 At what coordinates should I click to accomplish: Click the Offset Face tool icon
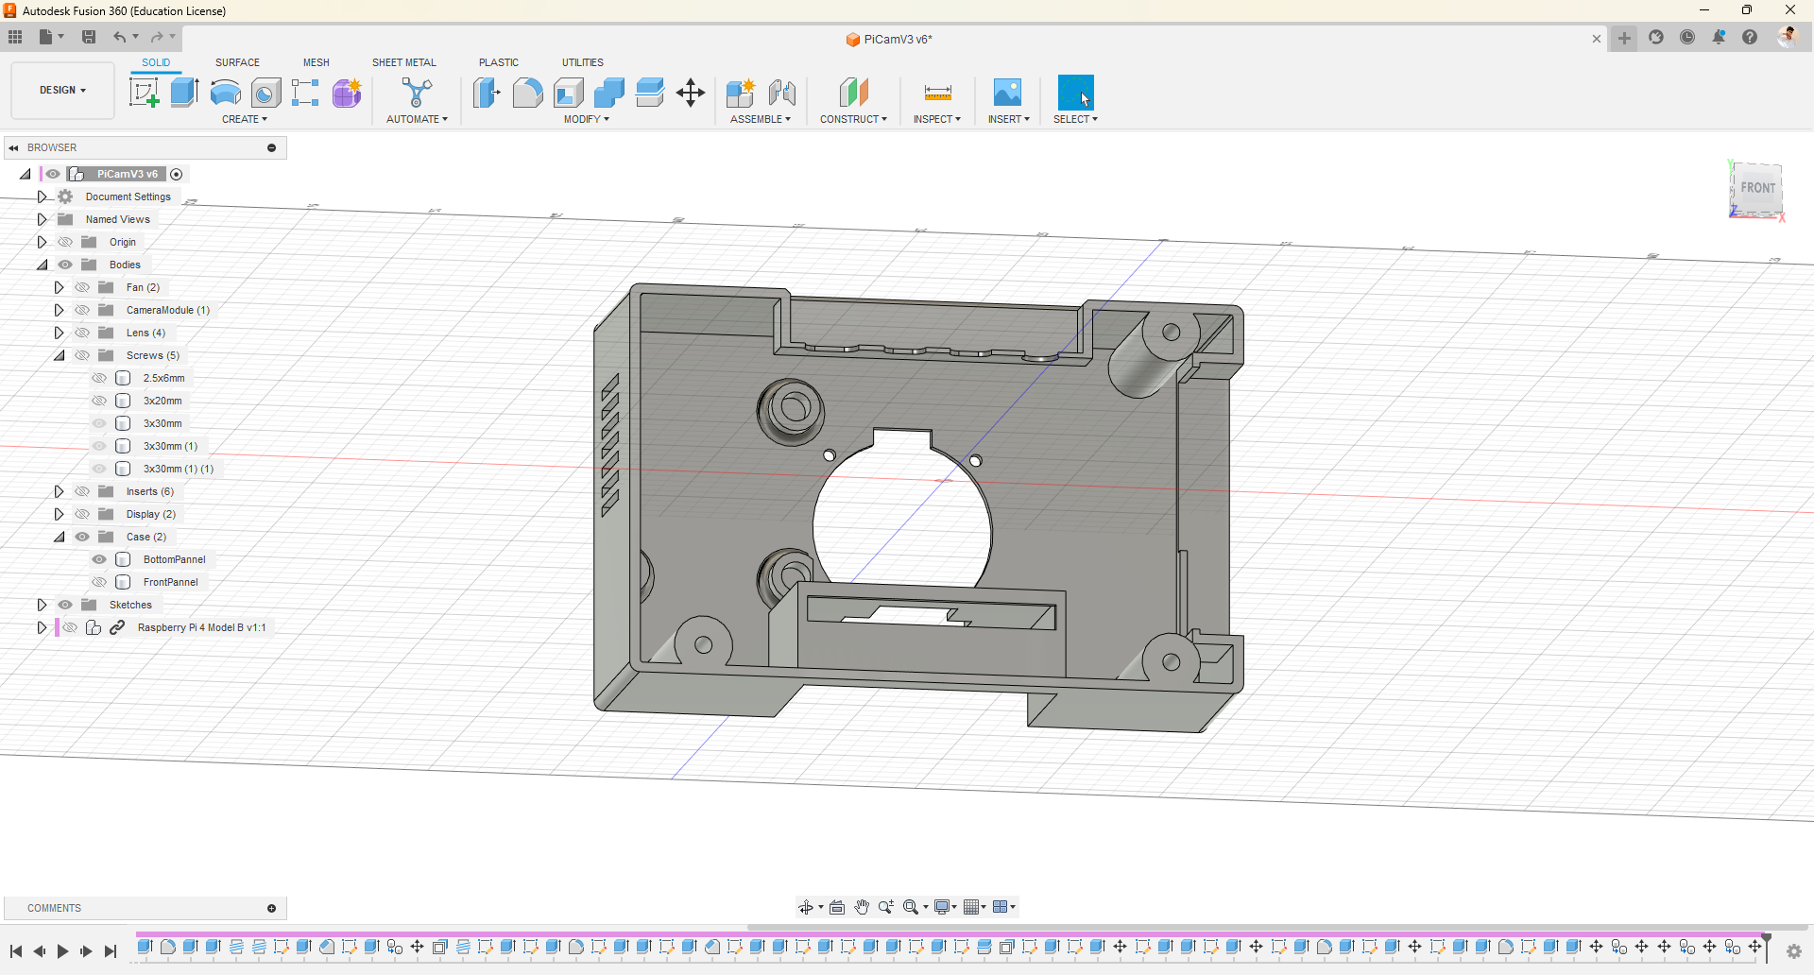click(x=650, y=93)
